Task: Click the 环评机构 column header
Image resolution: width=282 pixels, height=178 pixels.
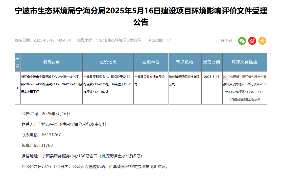Action: tap(184, 62)
